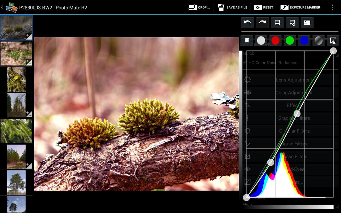Open the three-dot overflow menu
This screenshot has width=341, height=213.
(x=332, y=7)
